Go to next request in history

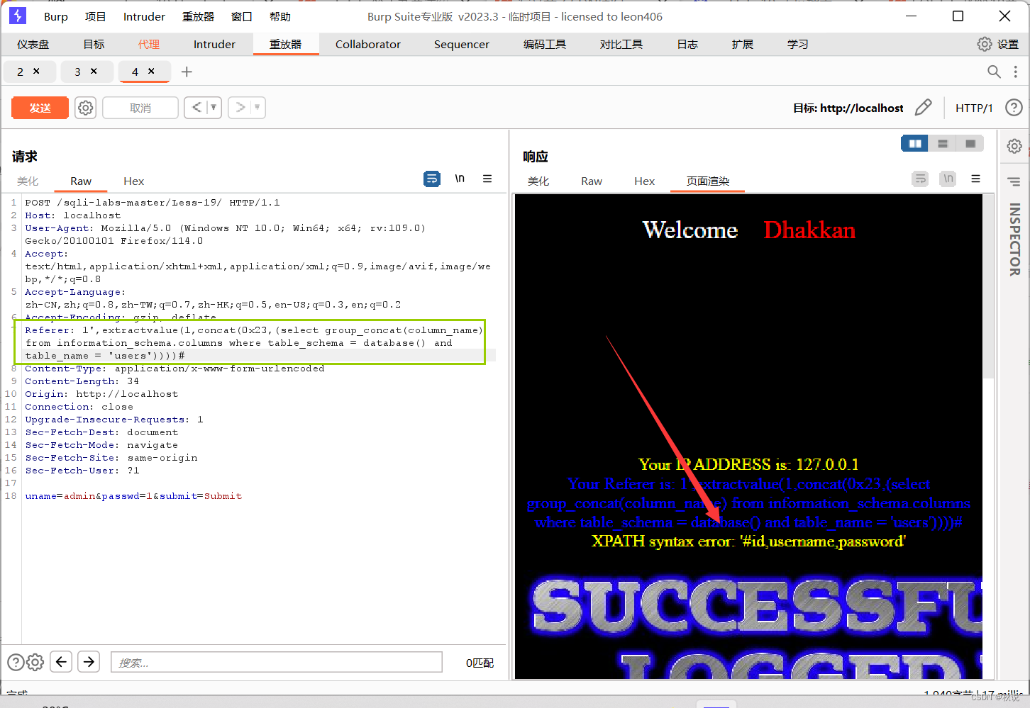[240, 108]
